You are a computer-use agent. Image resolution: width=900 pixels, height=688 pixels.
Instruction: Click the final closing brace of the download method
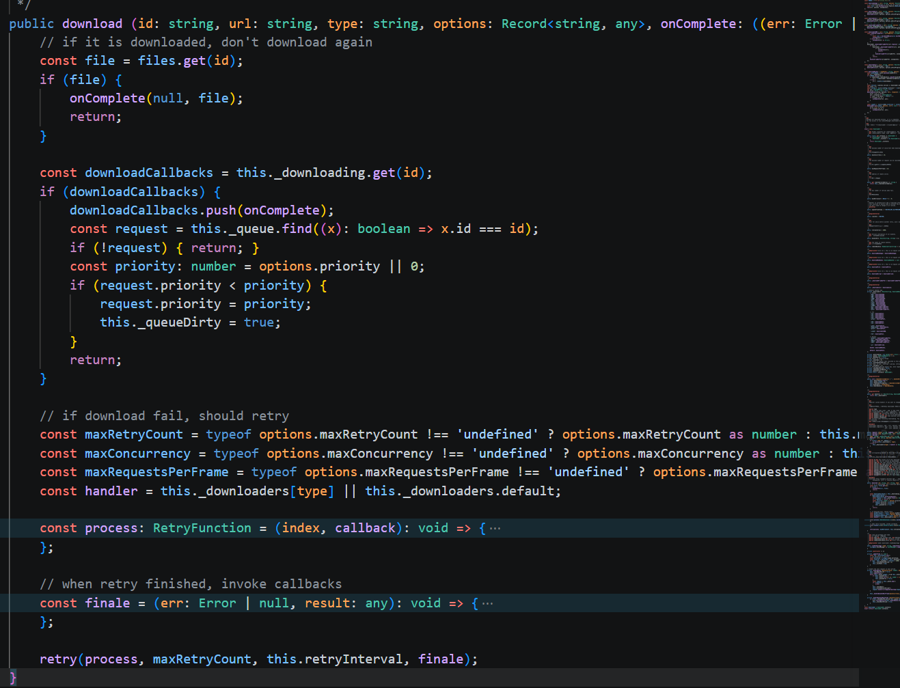click(x=12, y=678)
